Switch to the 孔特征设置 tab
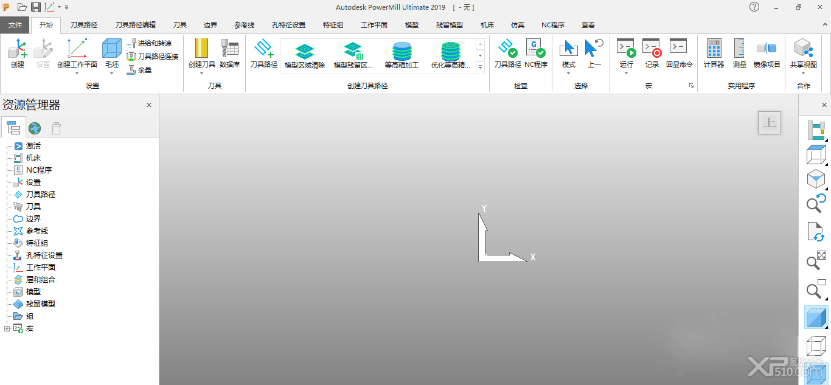The height and width of the screenshot is (385, 831). point(288,25)
